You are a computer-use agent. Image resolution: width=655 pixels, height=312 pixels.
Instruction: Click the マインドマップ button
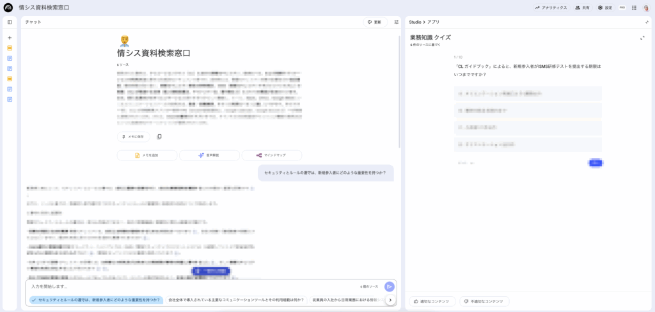click(271, 155)
